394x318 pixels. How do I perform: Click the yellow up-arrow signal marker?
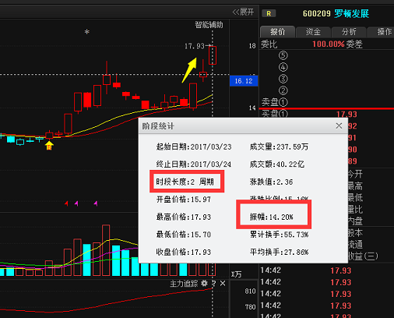(49, 145)
